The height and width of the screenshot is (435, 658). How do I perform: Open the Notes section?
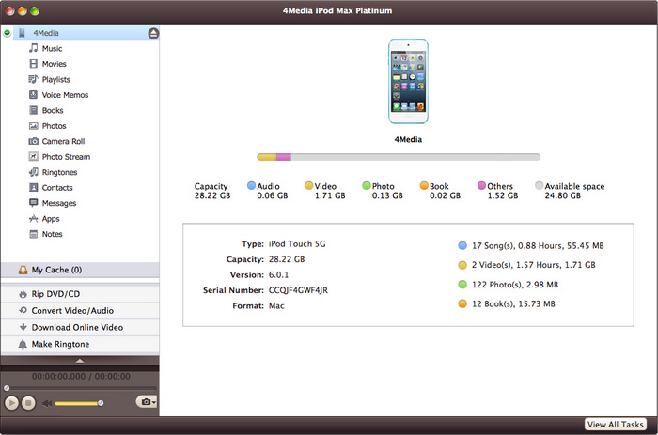[x=52, y=234]
